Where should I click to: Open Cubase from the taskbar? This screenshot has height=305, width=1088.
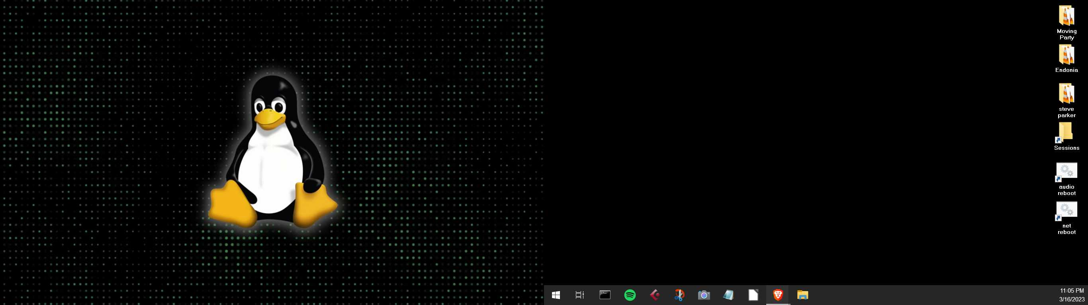(655, 295)
